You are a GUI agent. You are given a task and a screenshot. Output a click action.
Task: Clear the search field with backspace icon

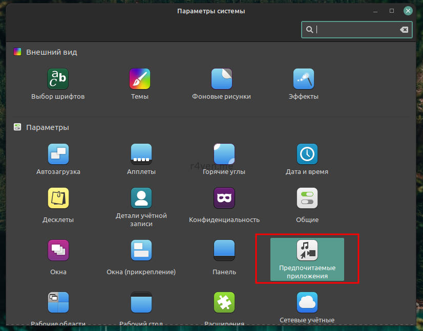tap(405, 30)
